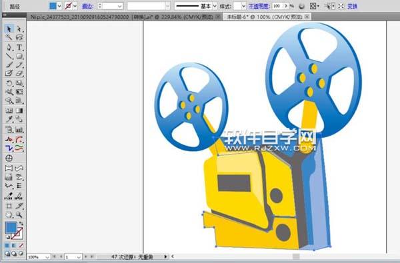400x263 pixels.
Task: Open the control bar stroke color dropdown
Action: coord(75,6)
